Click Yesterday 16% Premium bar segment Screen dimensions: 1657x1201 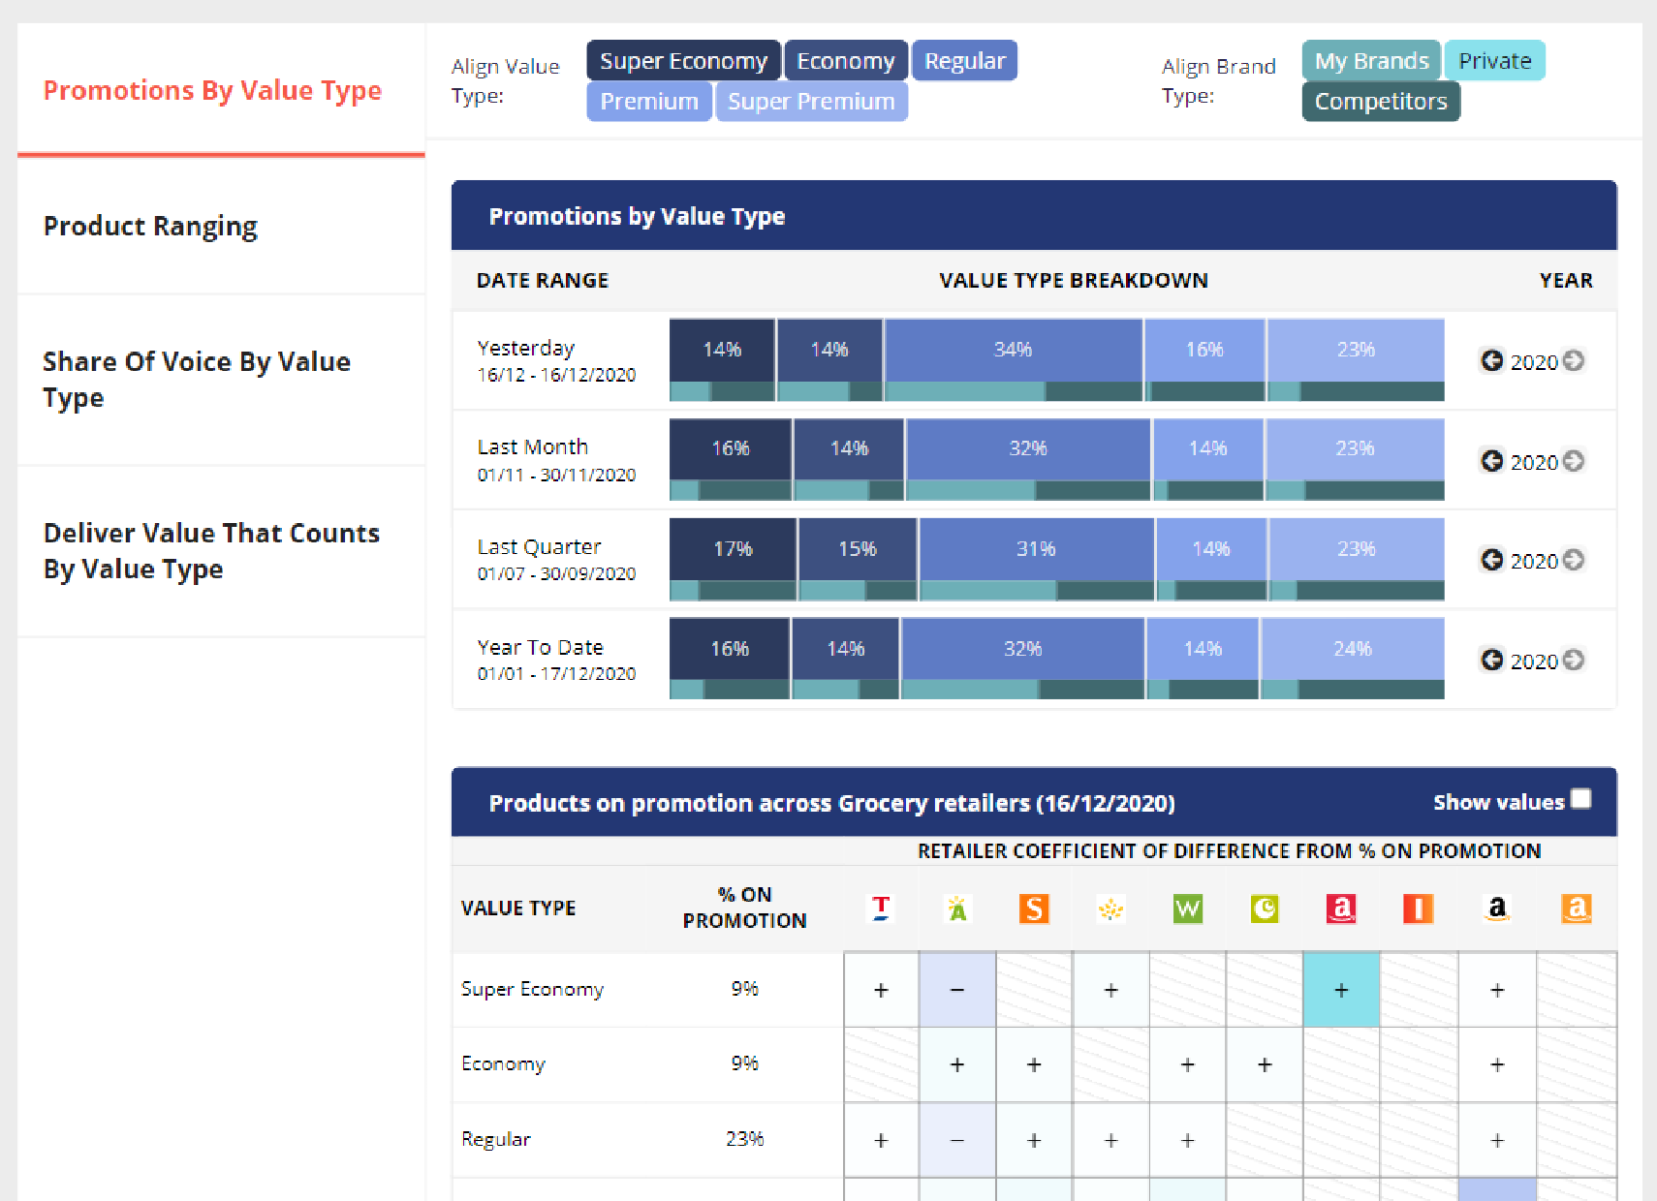[1204, 350]
